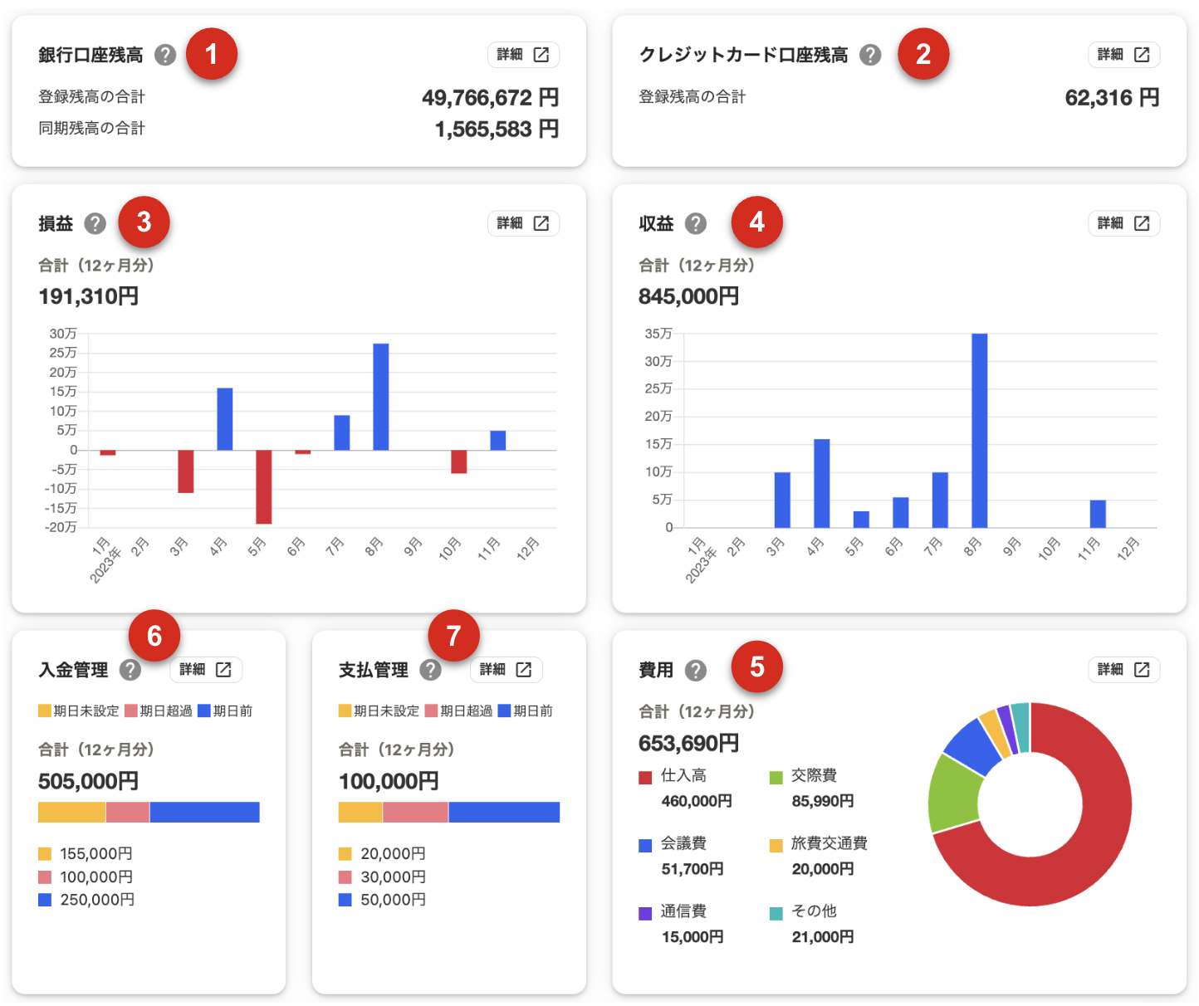Click the 仕入高 red legend swatch
Image resolution: width=1199 pixels, height=1006 pixels.
coord(645,778)
